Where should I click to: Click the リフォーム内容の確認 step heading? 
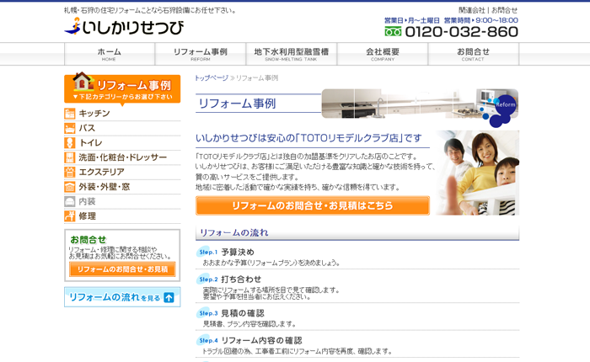coord(261,341)
